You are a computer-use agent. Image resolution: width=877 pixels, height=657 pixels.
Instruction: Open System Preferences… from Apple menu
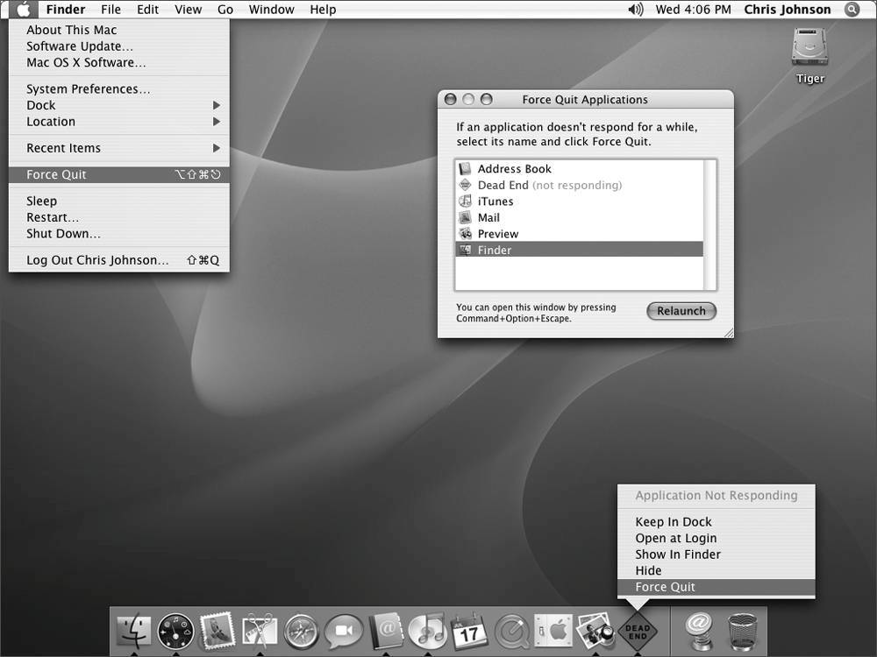pyautogui.click(x=119, y=88)
